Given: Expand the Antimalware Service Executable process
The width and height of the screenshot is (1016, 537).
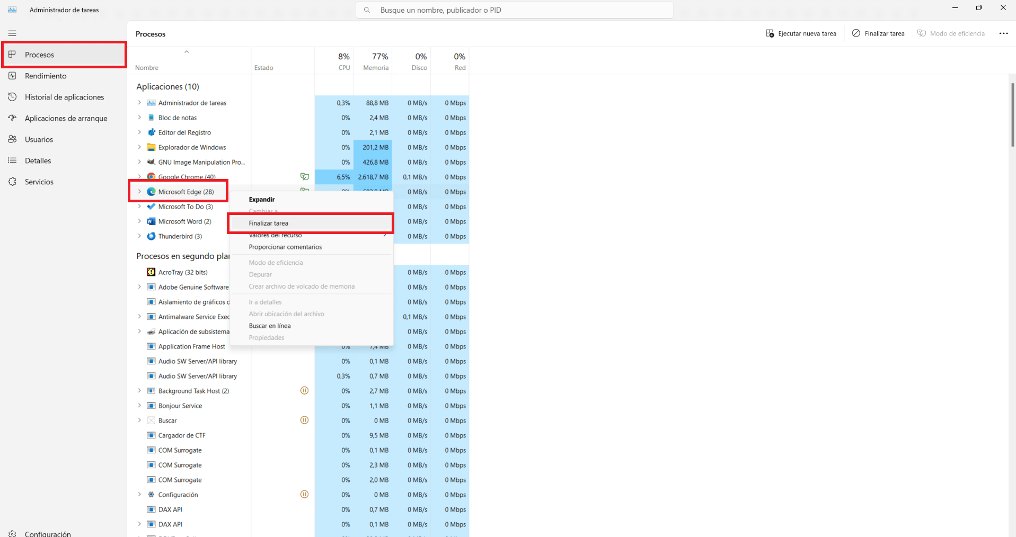Looking at the screenshot, I should click(x=139, y=317).
